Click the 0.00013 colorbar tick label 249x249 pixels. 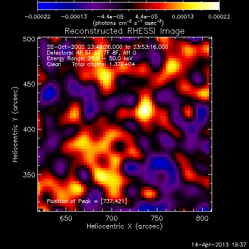coord(183,16)
